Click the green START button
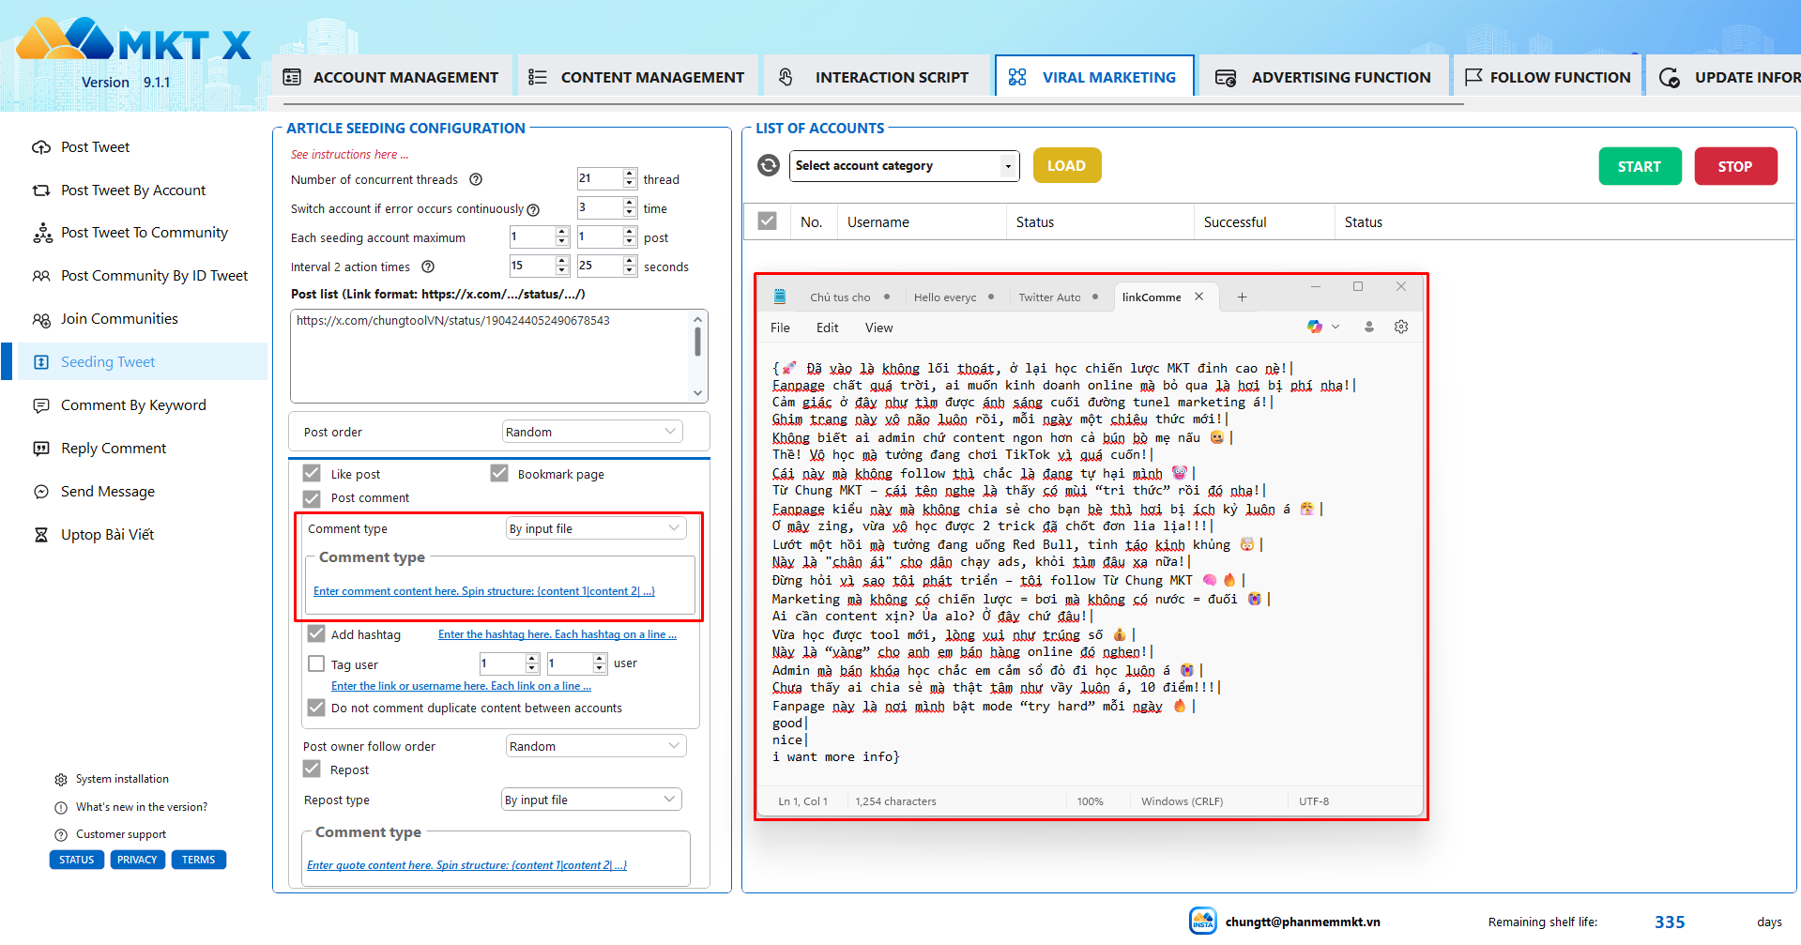 1640,166
